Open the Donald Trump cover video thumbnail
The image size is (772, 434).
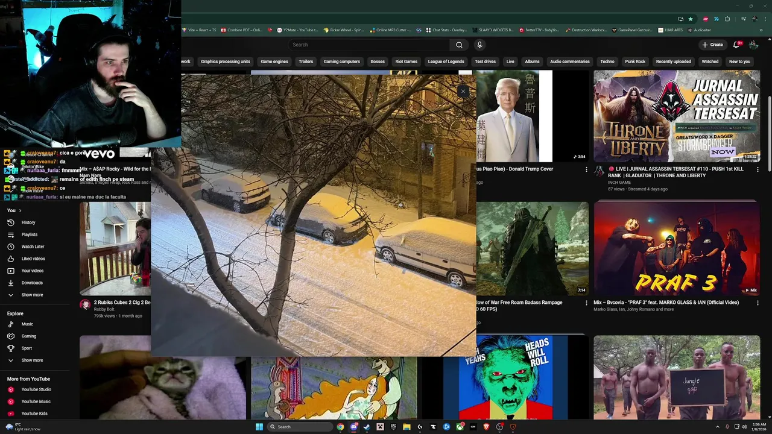pyautogui.click(x=531, y=116)
